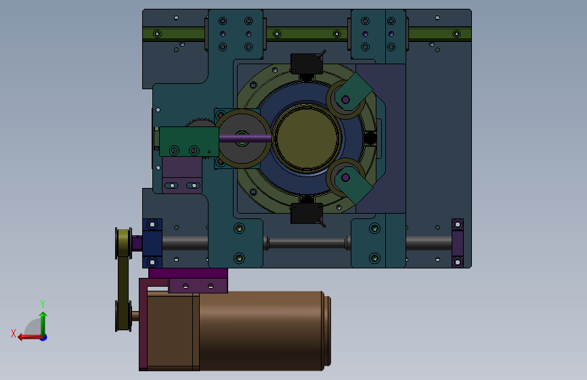Select the green bracket holding the purple shaft

pos(189,141)
